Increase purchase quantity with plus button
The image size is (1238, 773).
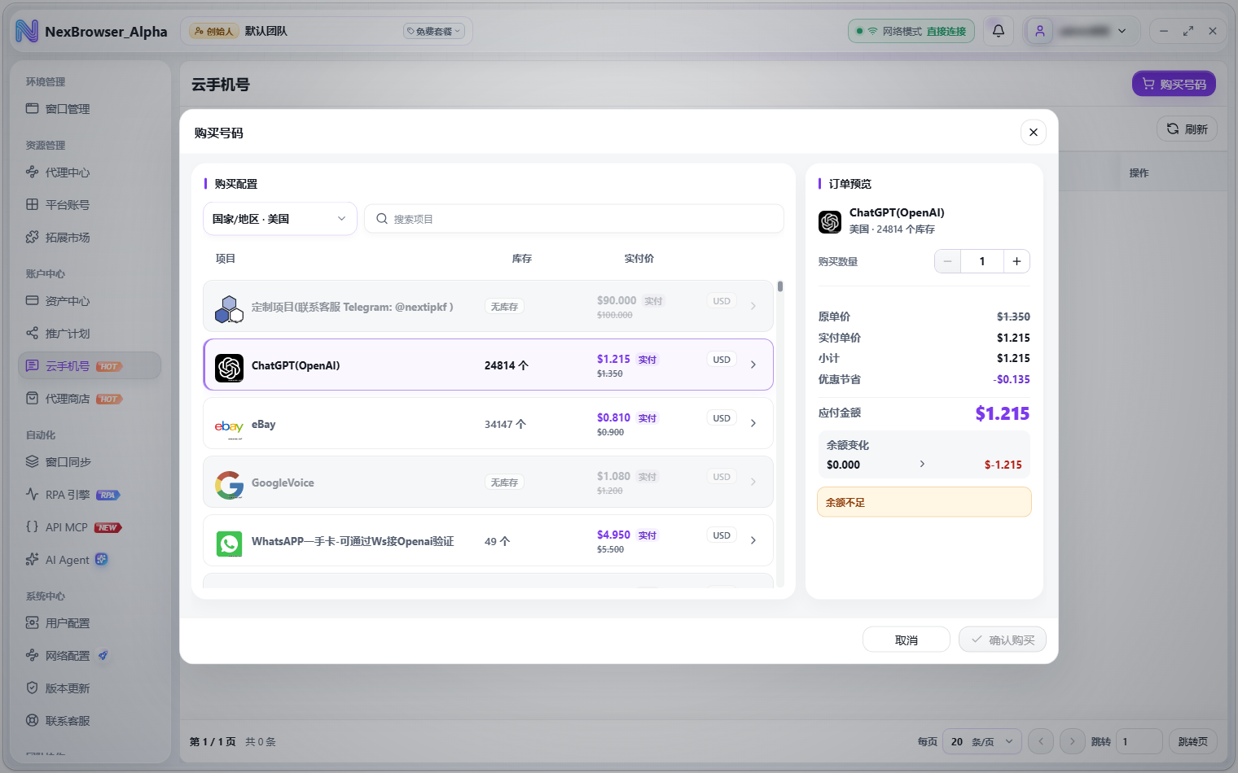[x=1016, y=261]
